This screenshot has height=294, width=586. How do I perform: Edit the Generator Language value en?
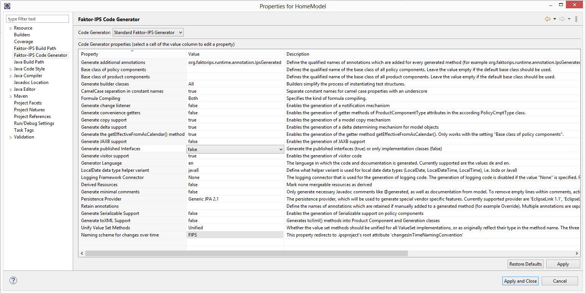[235, 163]
